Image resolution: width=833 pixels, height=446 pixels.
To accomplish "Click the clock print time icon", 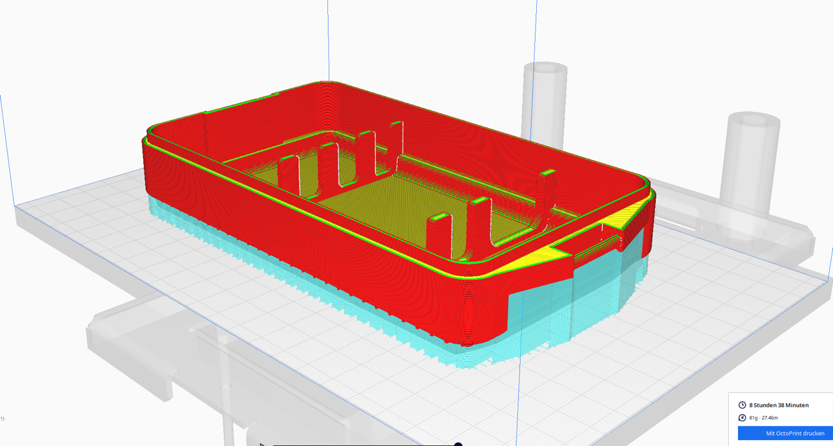I will 743,405.
